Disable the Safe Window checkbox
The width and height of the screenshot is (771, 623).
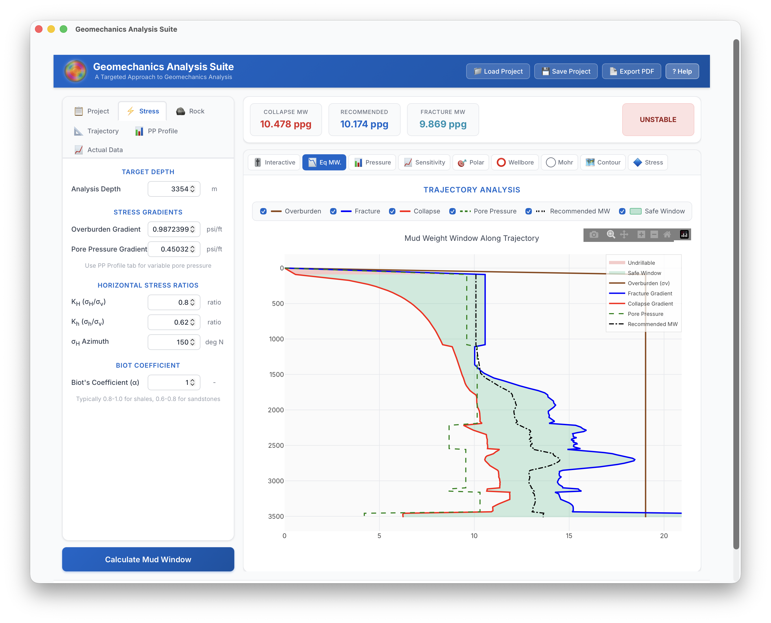622,211
